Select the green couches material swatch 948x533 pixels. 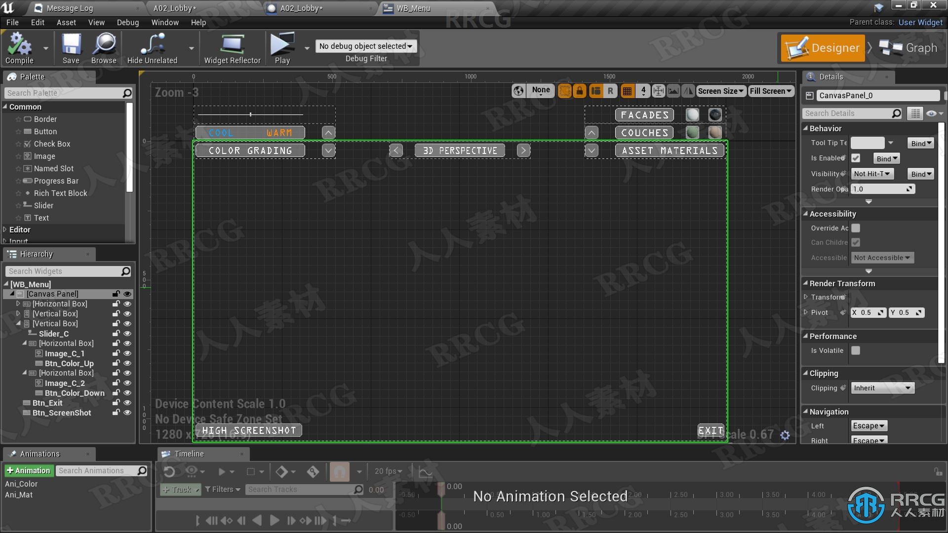[x=692, y=132]
